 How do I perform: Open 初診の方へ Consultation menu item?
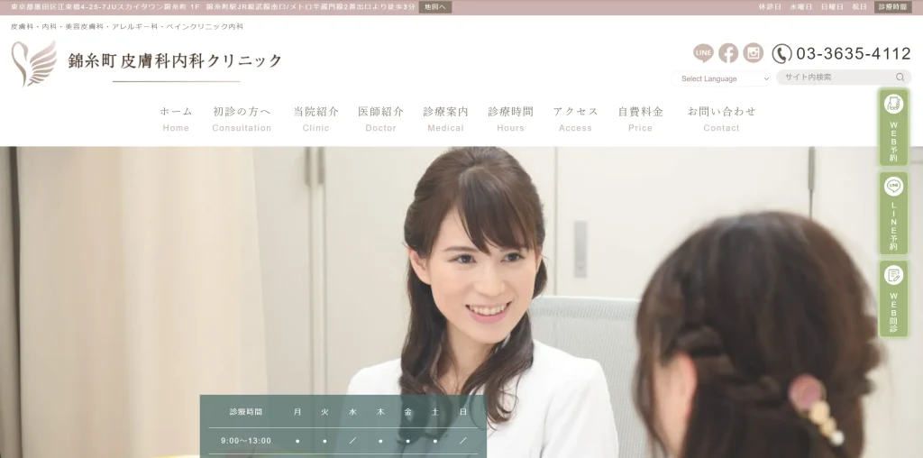pyautogui.click(x=242, y=118)
